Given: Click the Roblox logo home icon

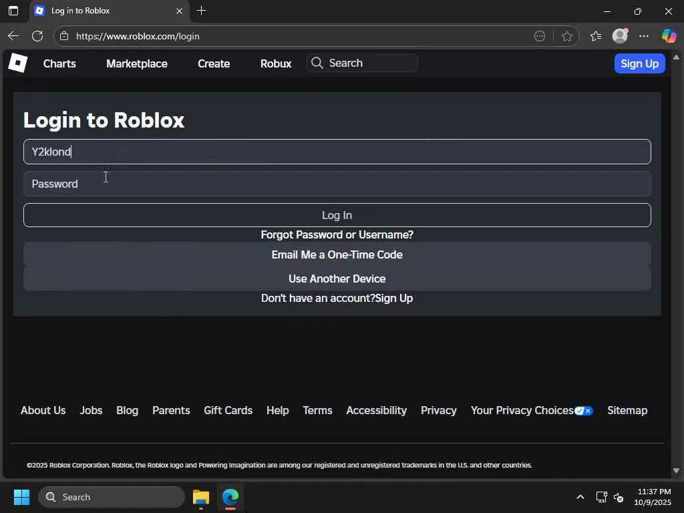Looking at the screenshot, I should tap(18, 63).
